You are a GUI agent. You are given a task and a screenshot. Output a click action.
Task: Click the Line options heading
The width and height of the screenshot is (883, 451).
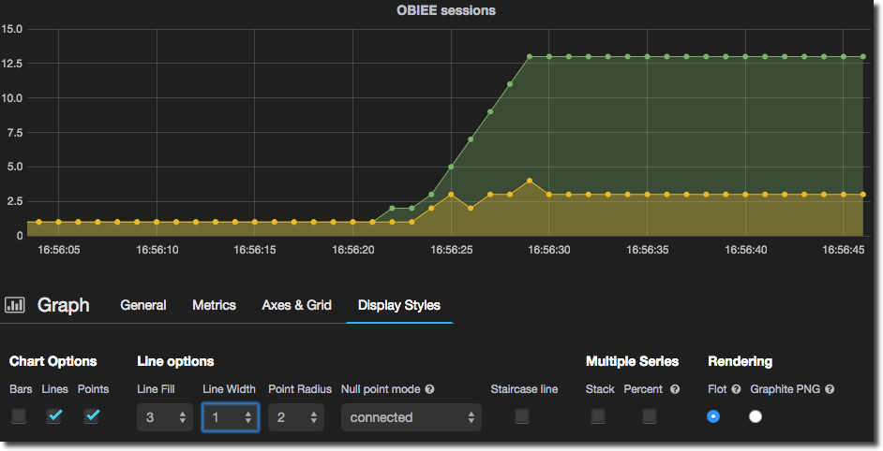click(x=175, y=361)
